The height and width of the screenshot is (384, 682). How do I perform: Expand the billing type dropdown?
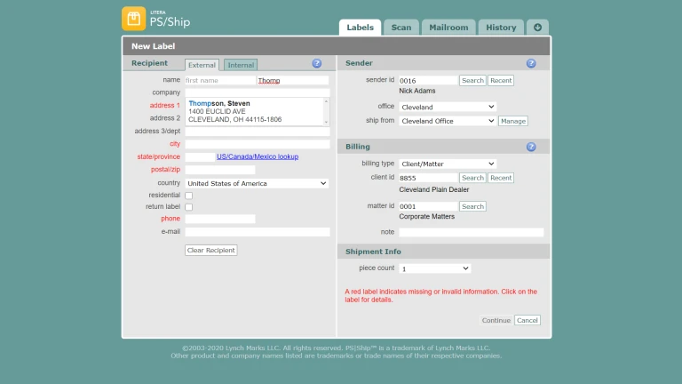click(x=448, y=164)
